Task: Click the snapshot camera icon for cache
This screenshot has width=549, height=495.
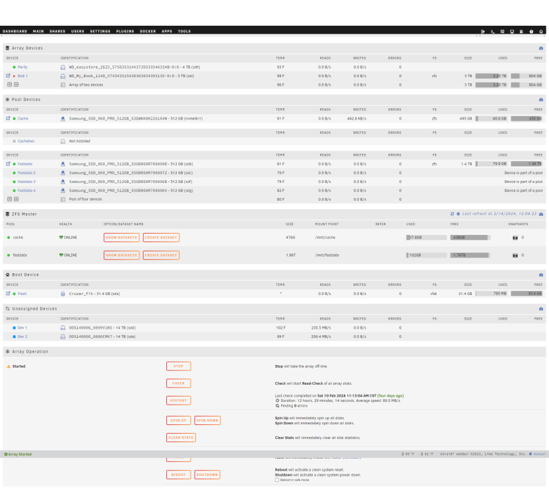Action: pyautogui.click(x=515, y=238)
